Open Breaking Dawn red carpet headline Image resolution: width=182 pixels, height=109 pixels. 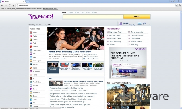point(70,52)
